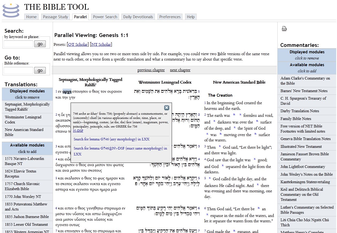
Task: Switch to the Passage Study tab
Action: [56, 17]
